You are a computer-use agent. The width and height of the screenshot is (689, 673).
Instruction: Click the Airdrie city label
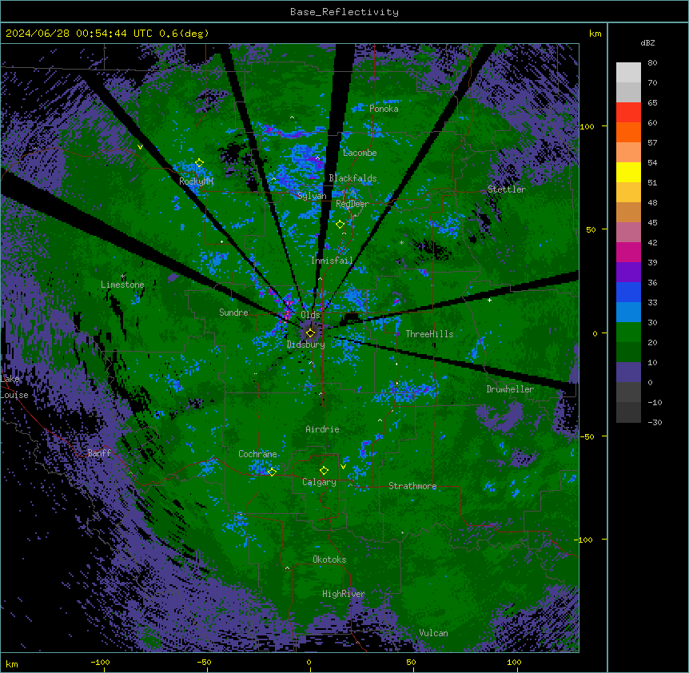coord(322,429)
